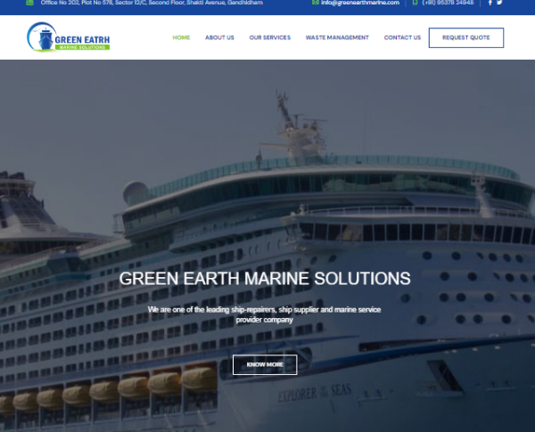Click the Green Earth ship logo
535x432 pixels.
click(x=69, y=37)
